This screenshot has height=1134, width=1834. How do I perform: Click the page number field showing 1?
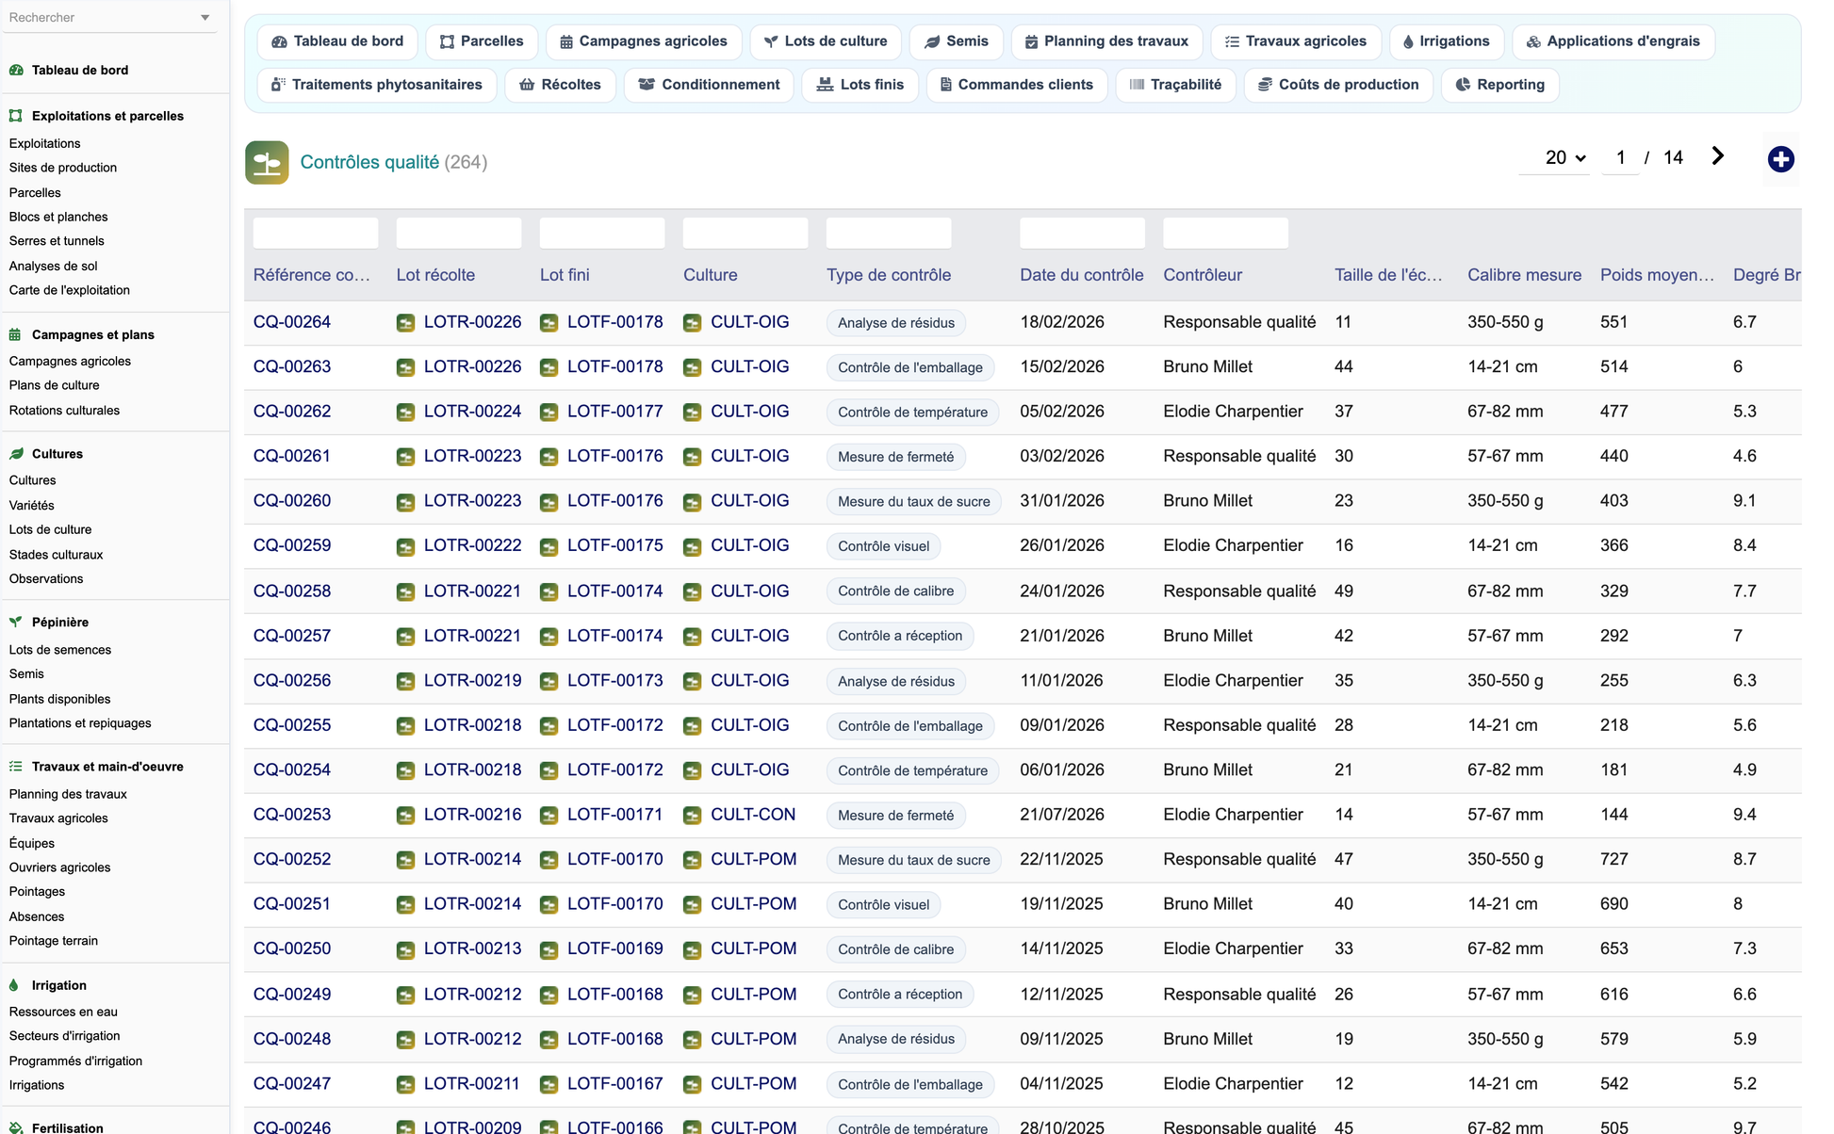point(1621,157)
